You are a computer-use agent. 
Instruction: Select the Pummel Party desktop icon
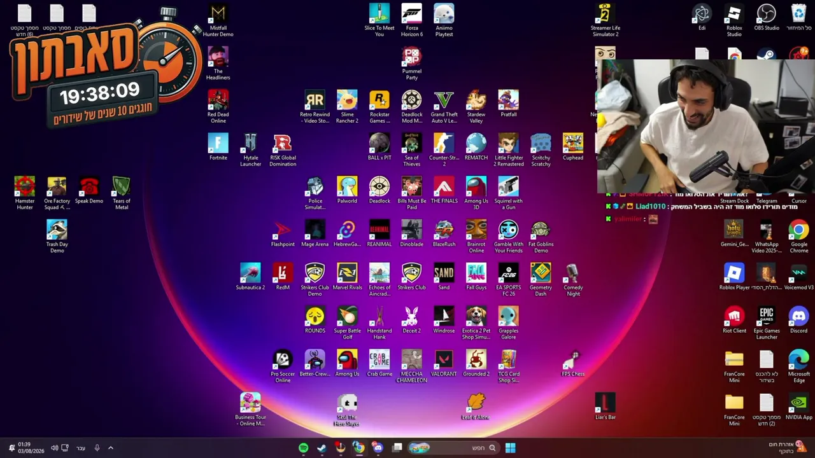point(412,64)
